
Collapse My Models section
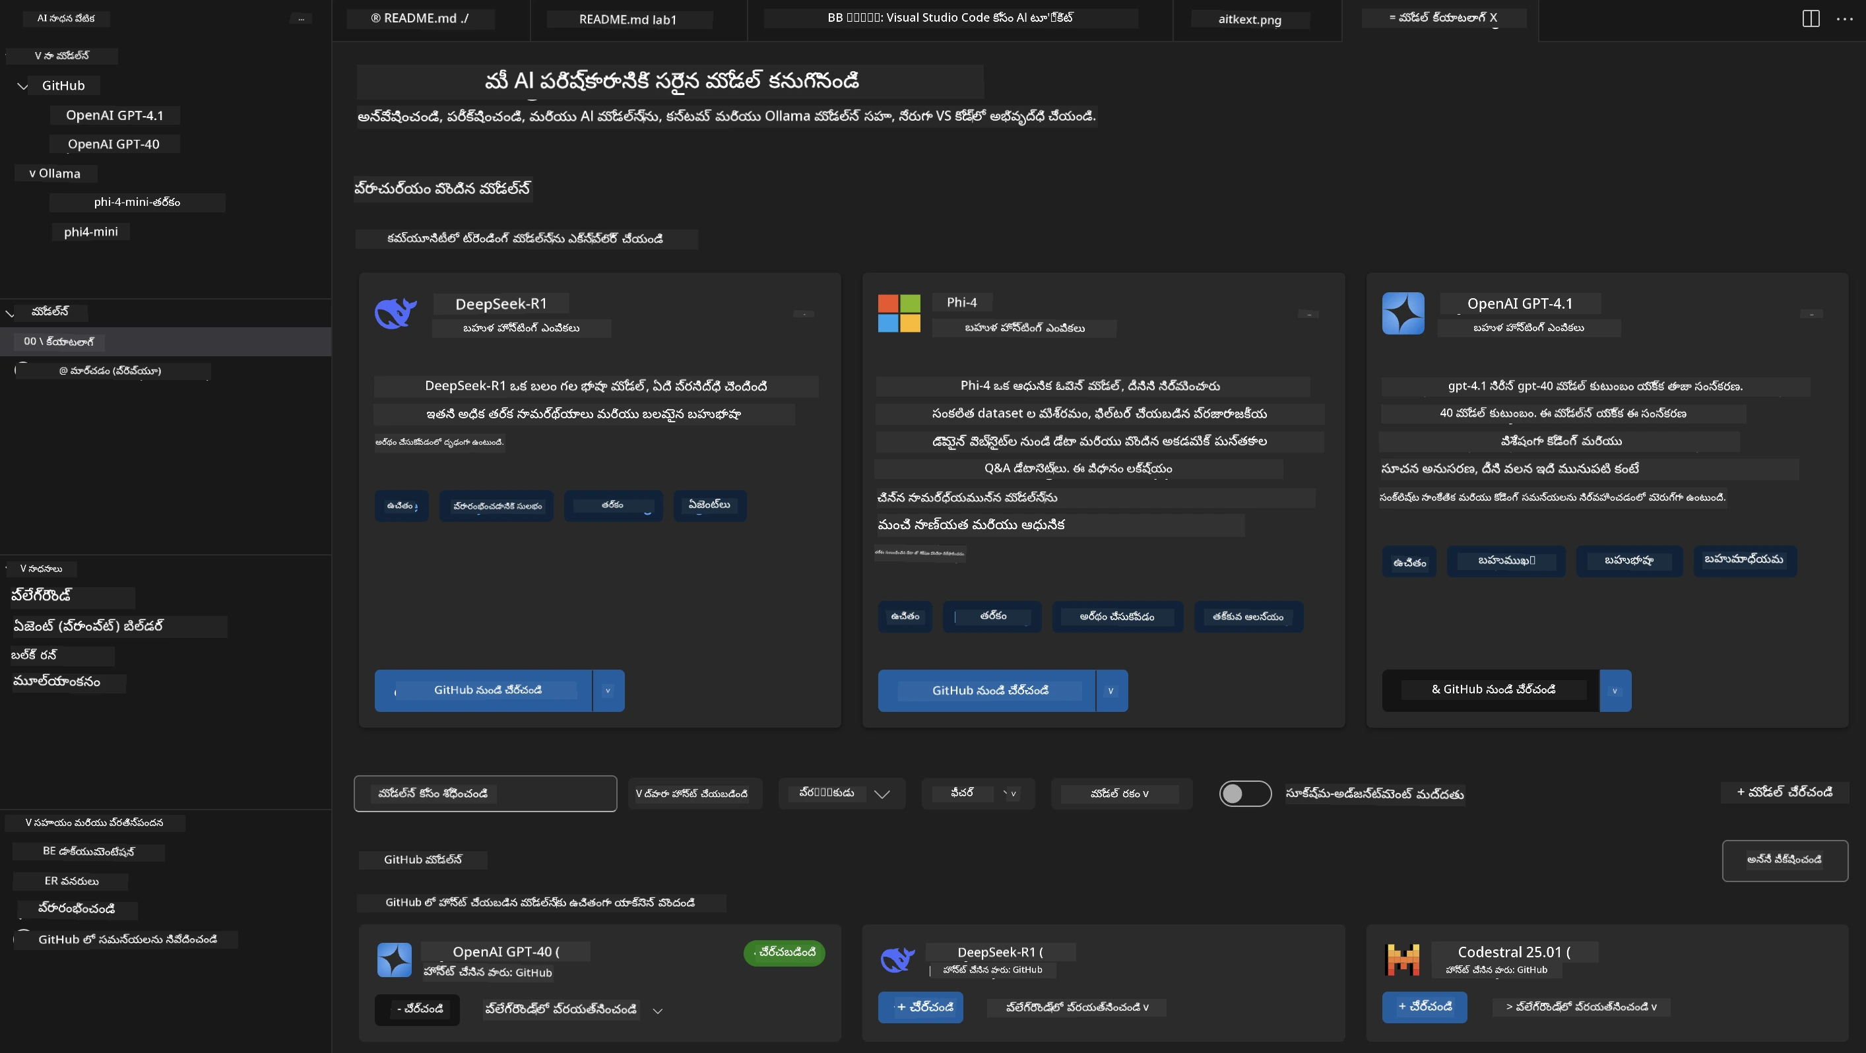pos(38,56)
